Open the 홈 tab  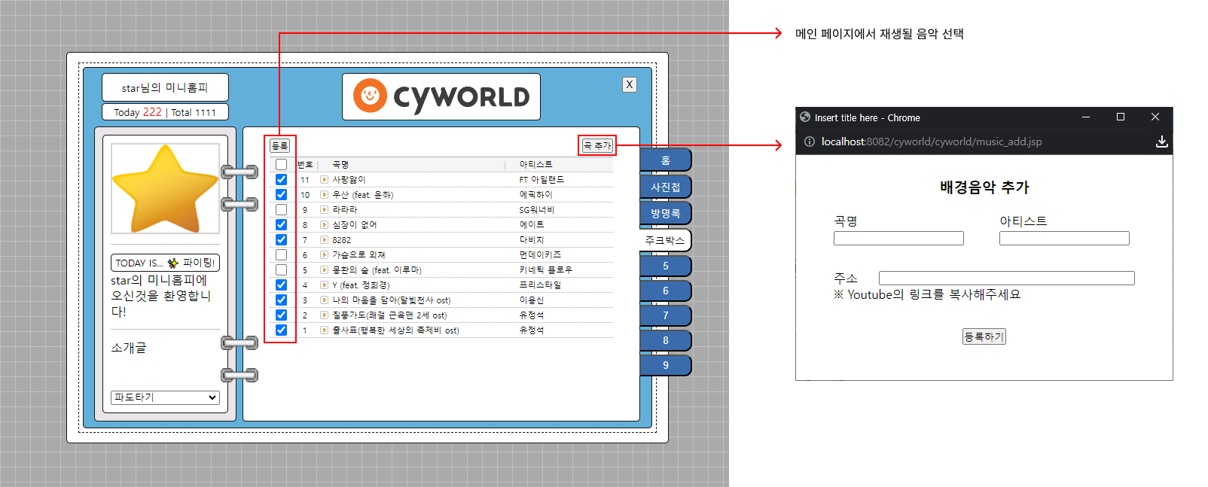(x=665, y=160)
